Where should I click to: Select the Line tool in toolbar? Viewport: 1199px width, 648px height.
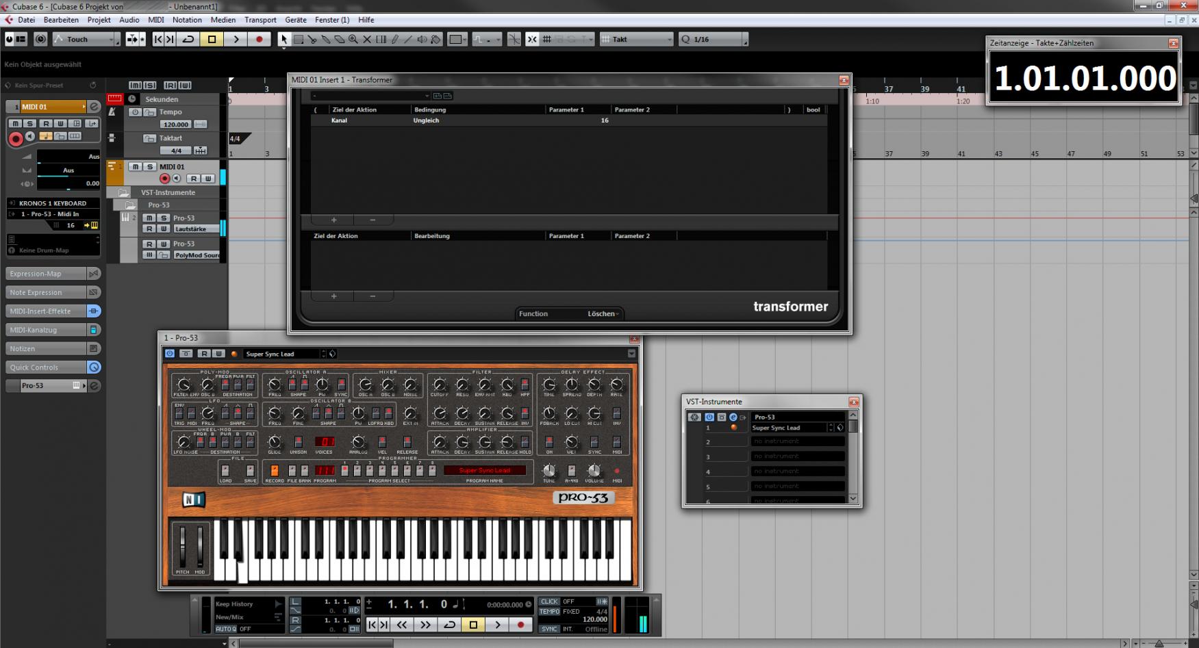coord(408,40)
